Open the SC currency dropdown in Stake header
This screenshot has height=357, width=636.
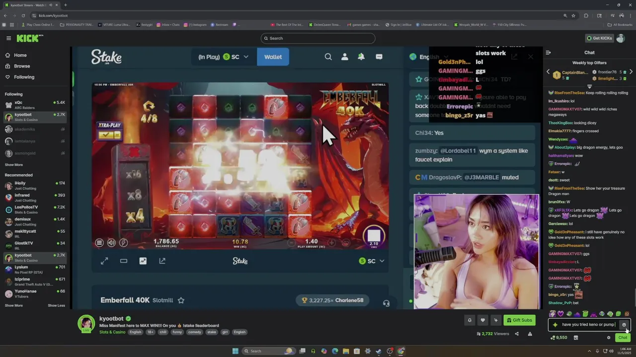click(235, 57)
